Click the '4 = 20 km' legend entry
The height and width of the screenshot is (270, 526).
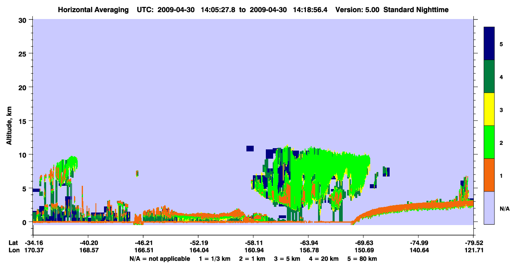324,259
